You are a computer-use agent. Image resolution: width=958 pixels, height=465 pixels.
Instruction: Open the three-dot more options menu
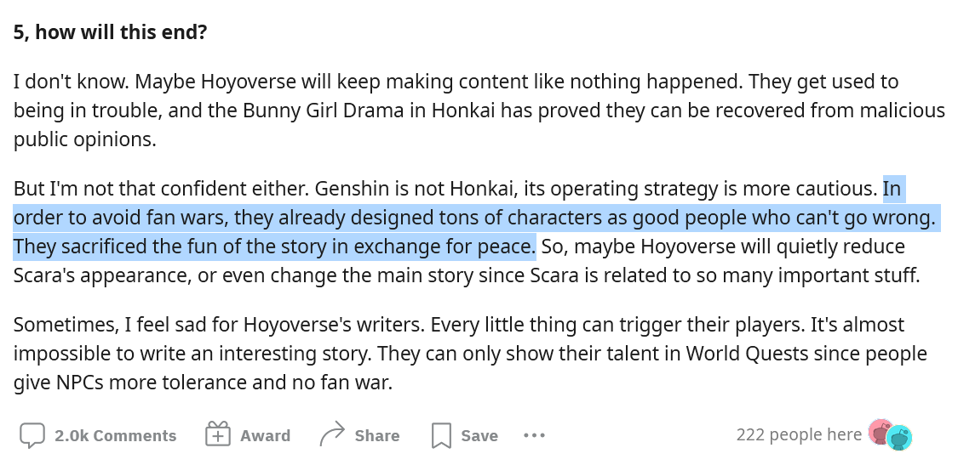[x=534, y=435]
